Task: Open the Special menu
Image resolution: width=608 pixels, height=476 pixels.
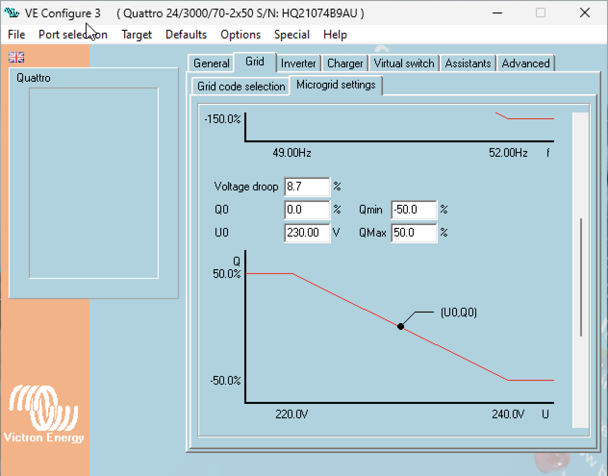Action: [x=291, y=35]
